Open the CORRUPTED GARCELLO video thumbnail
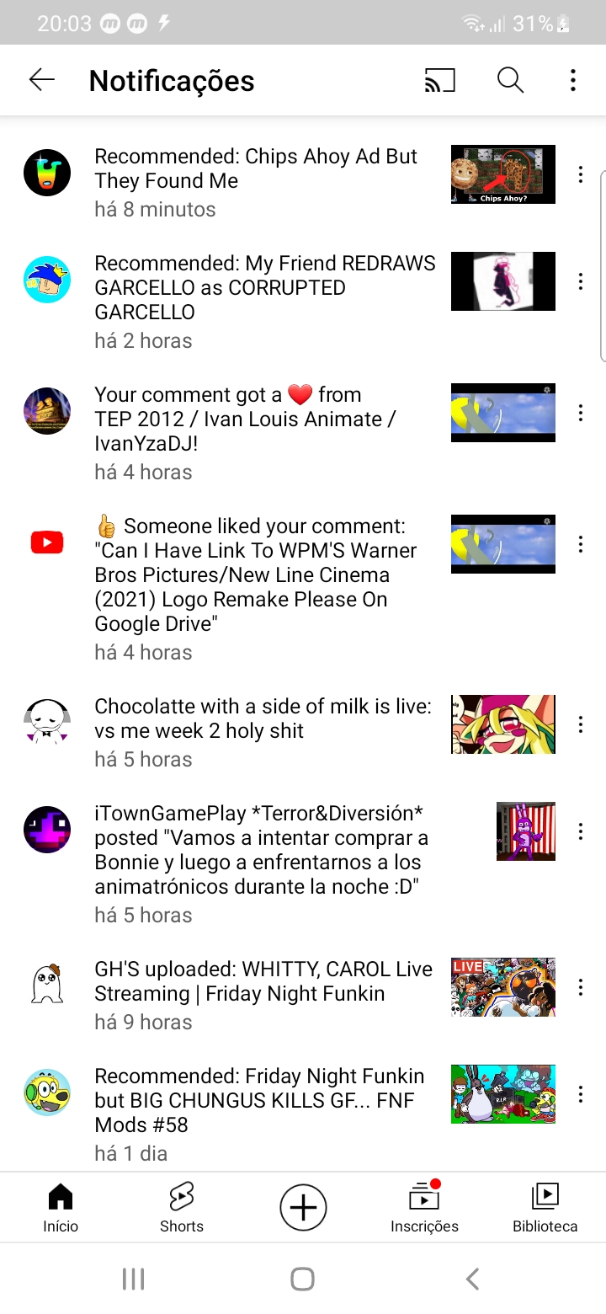This screenshot has width=606, height=1314. point(503,281)
